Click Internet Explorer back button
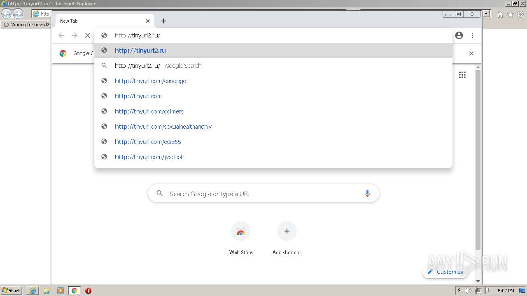Image resolution: width=527 pixels, height=296 pixels. coord(7,14)
